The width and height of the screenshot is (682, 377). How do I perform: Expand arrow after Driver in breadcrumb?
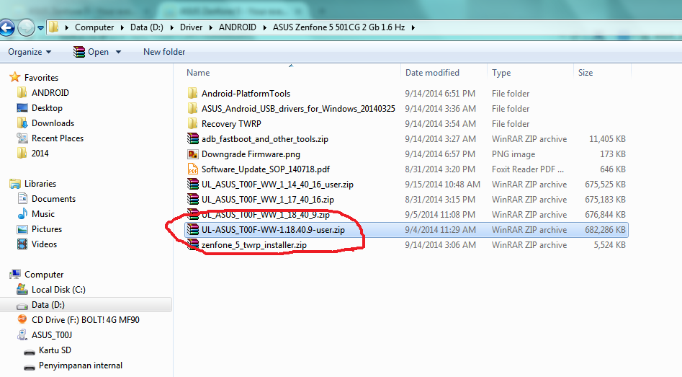(210, 27)
